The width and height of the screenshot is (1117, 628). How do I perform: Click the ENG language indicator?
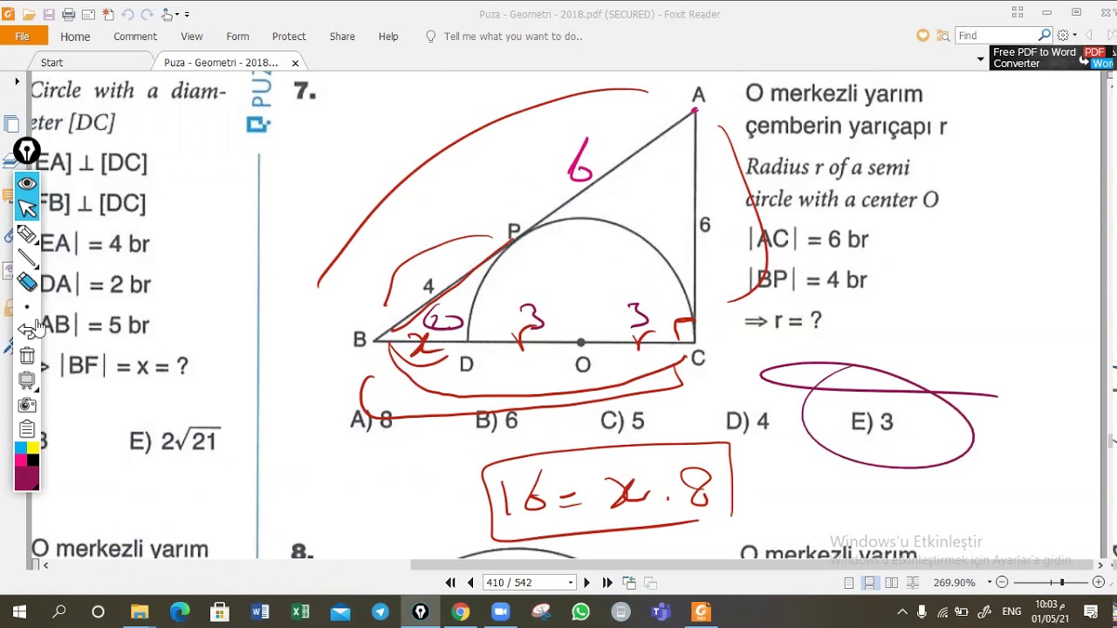click(1011, 612)
